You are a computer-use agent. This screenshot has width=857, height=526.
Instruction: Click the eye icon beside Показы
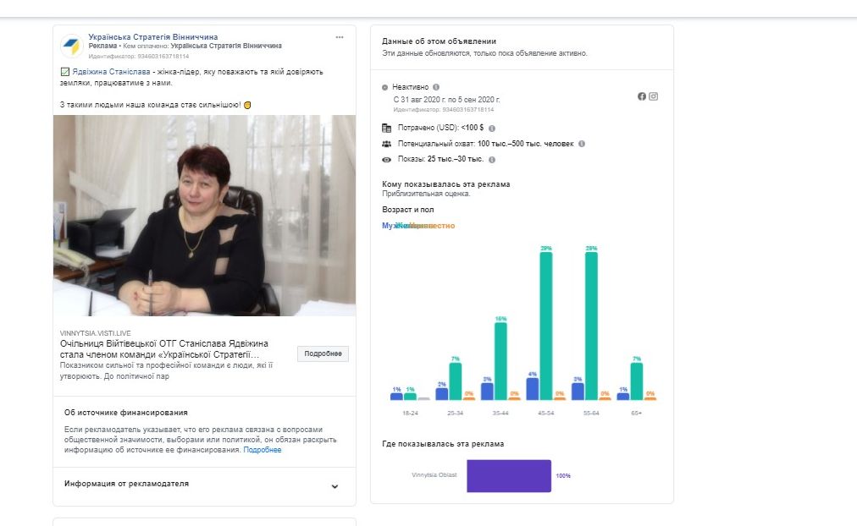pyautogui.click(x=386, y=159)
